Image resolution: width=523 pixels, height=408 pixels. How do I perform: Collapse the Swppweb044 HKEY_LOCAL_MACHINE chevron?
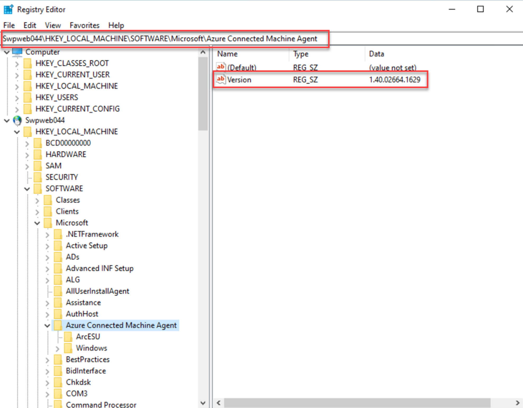(17, 132)
